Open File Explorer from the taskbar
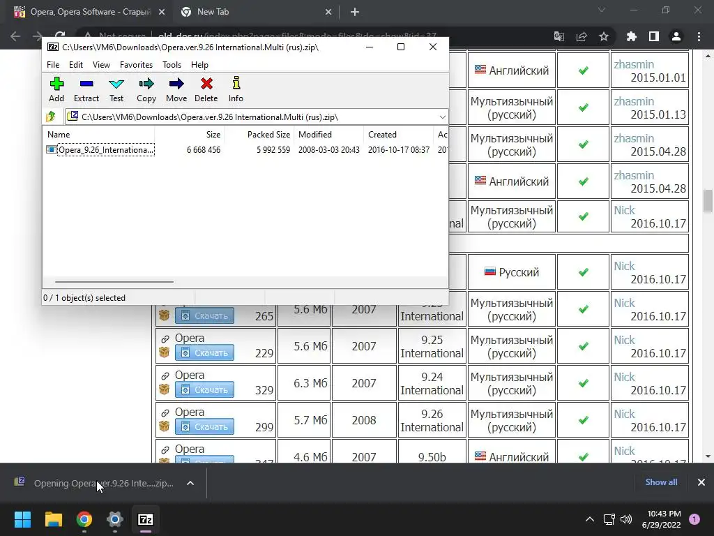The width and height of the screenshot is (714, 536). 53,519
